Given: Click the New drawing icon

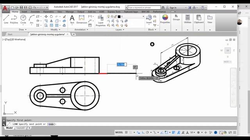Looking at the screenshot, I should pyautogui.click(x=12, y=7).
